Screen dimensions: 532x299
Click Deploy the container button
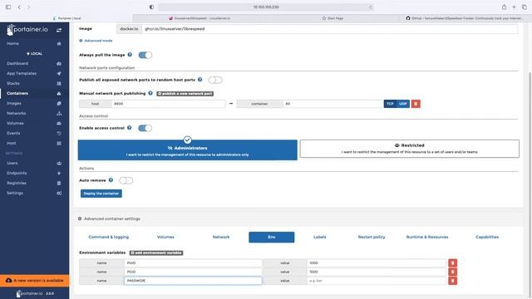[x=101, y=194]
